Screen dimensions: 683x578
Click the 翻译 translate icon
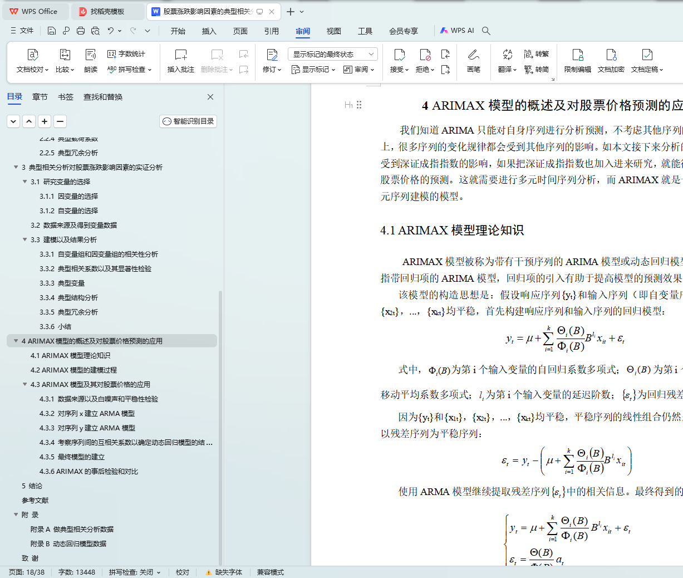point(507,61)
